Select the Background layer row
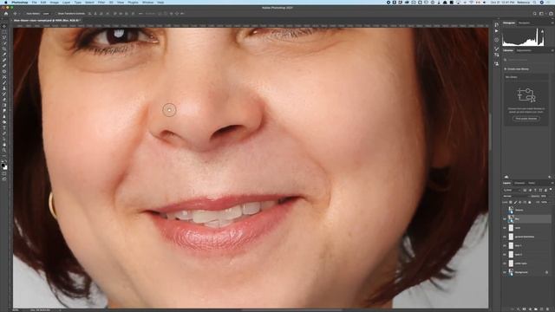The image size is (555, 312). click(x=526, y=272)
